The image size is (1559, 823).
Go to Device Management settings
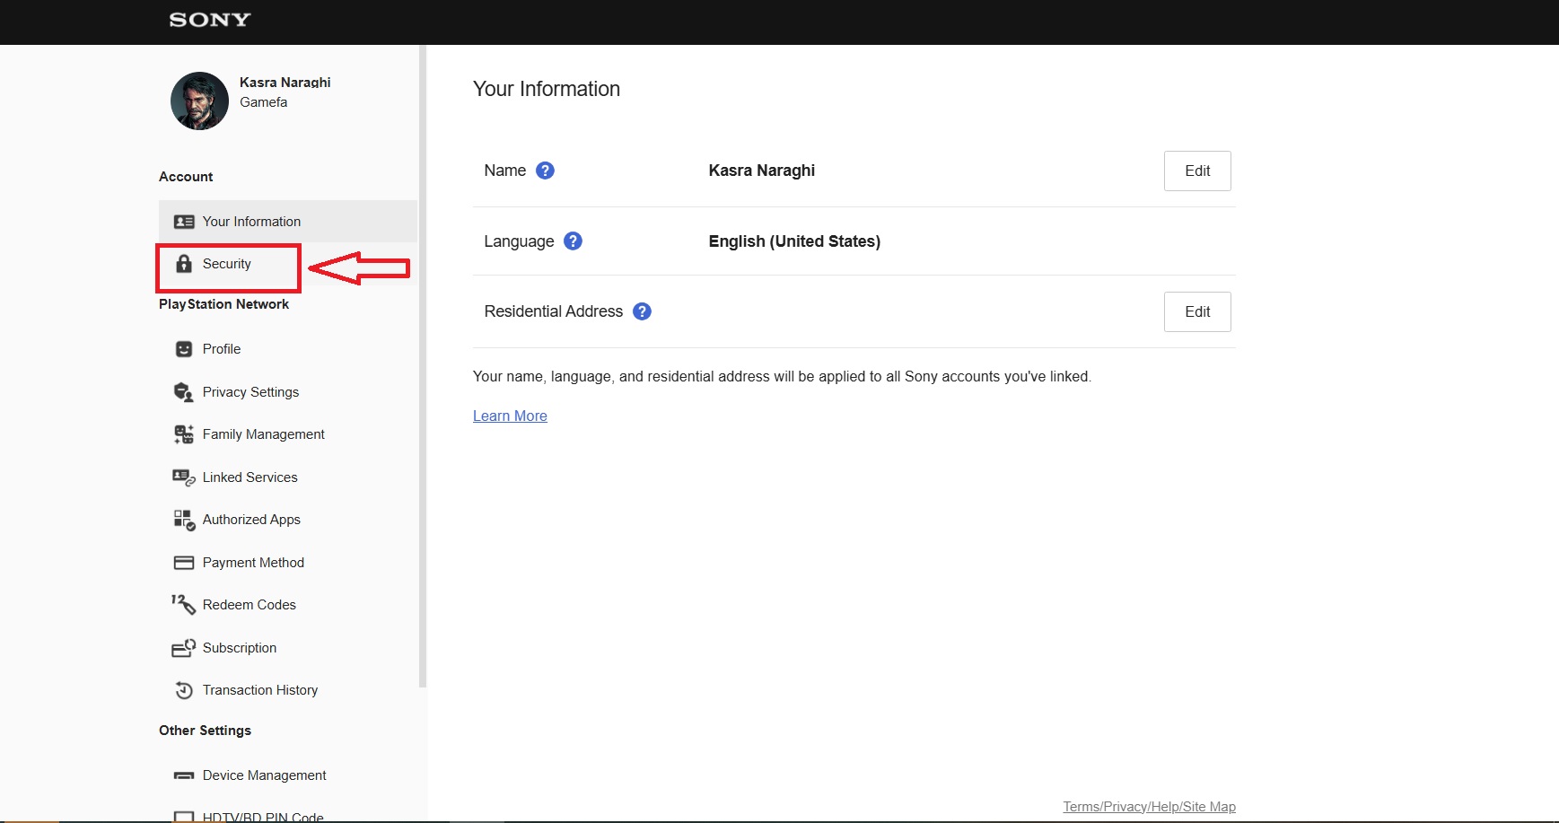click(264, 775)
